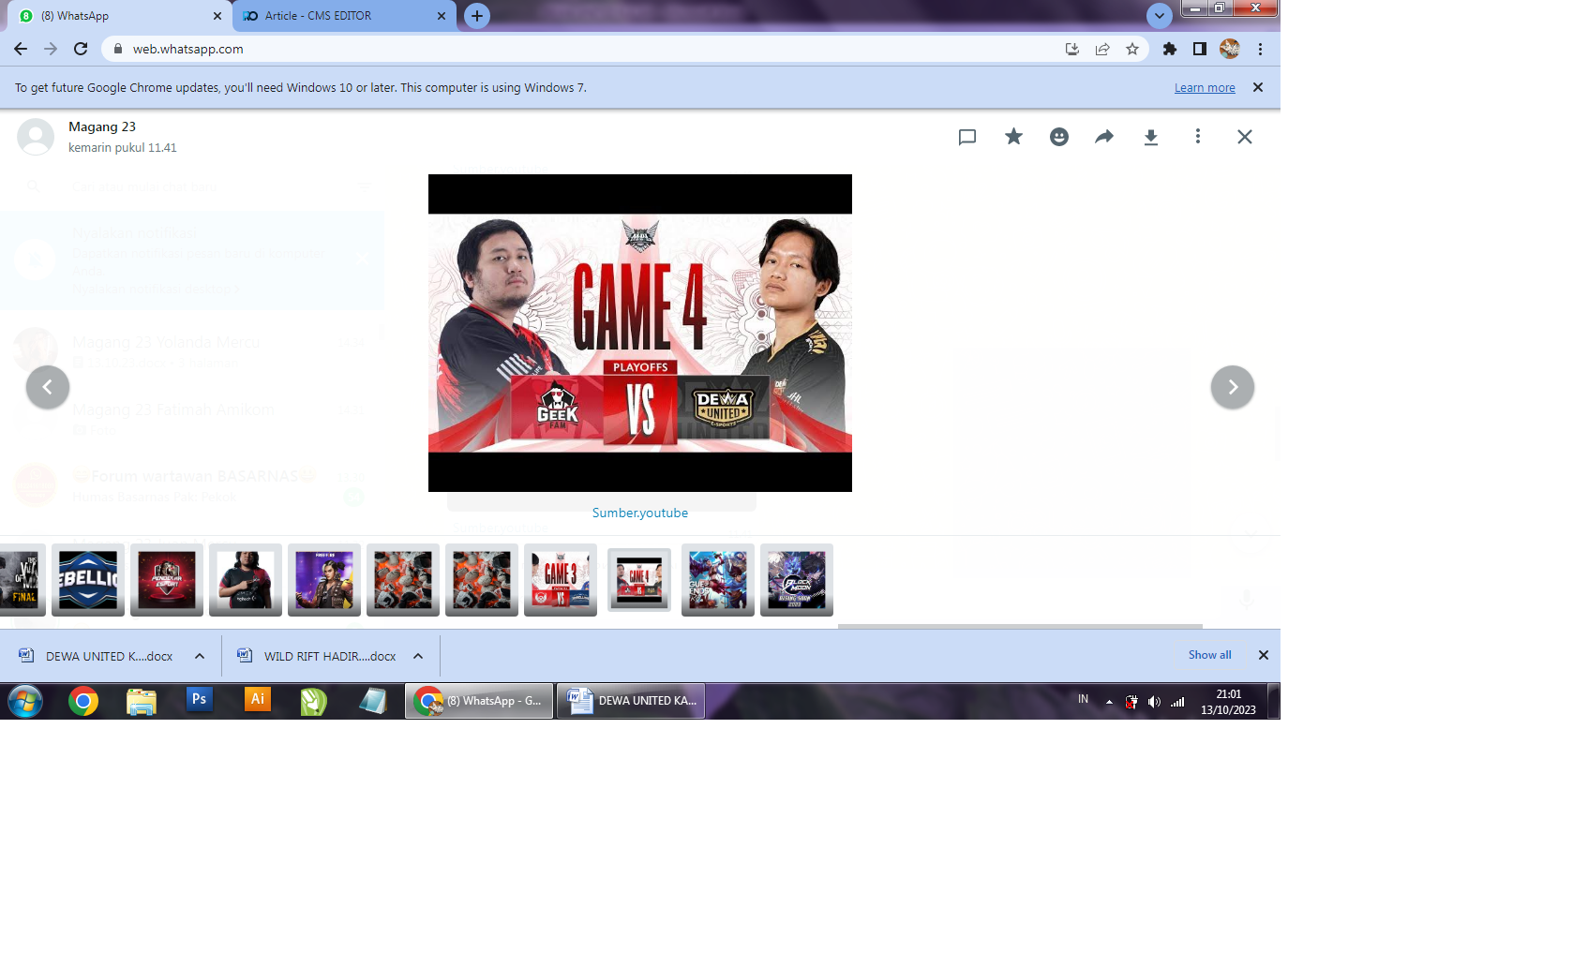Open a new Chrome tab
Image resolution: width=1573 pixels, height=967 pixels.
477,16
